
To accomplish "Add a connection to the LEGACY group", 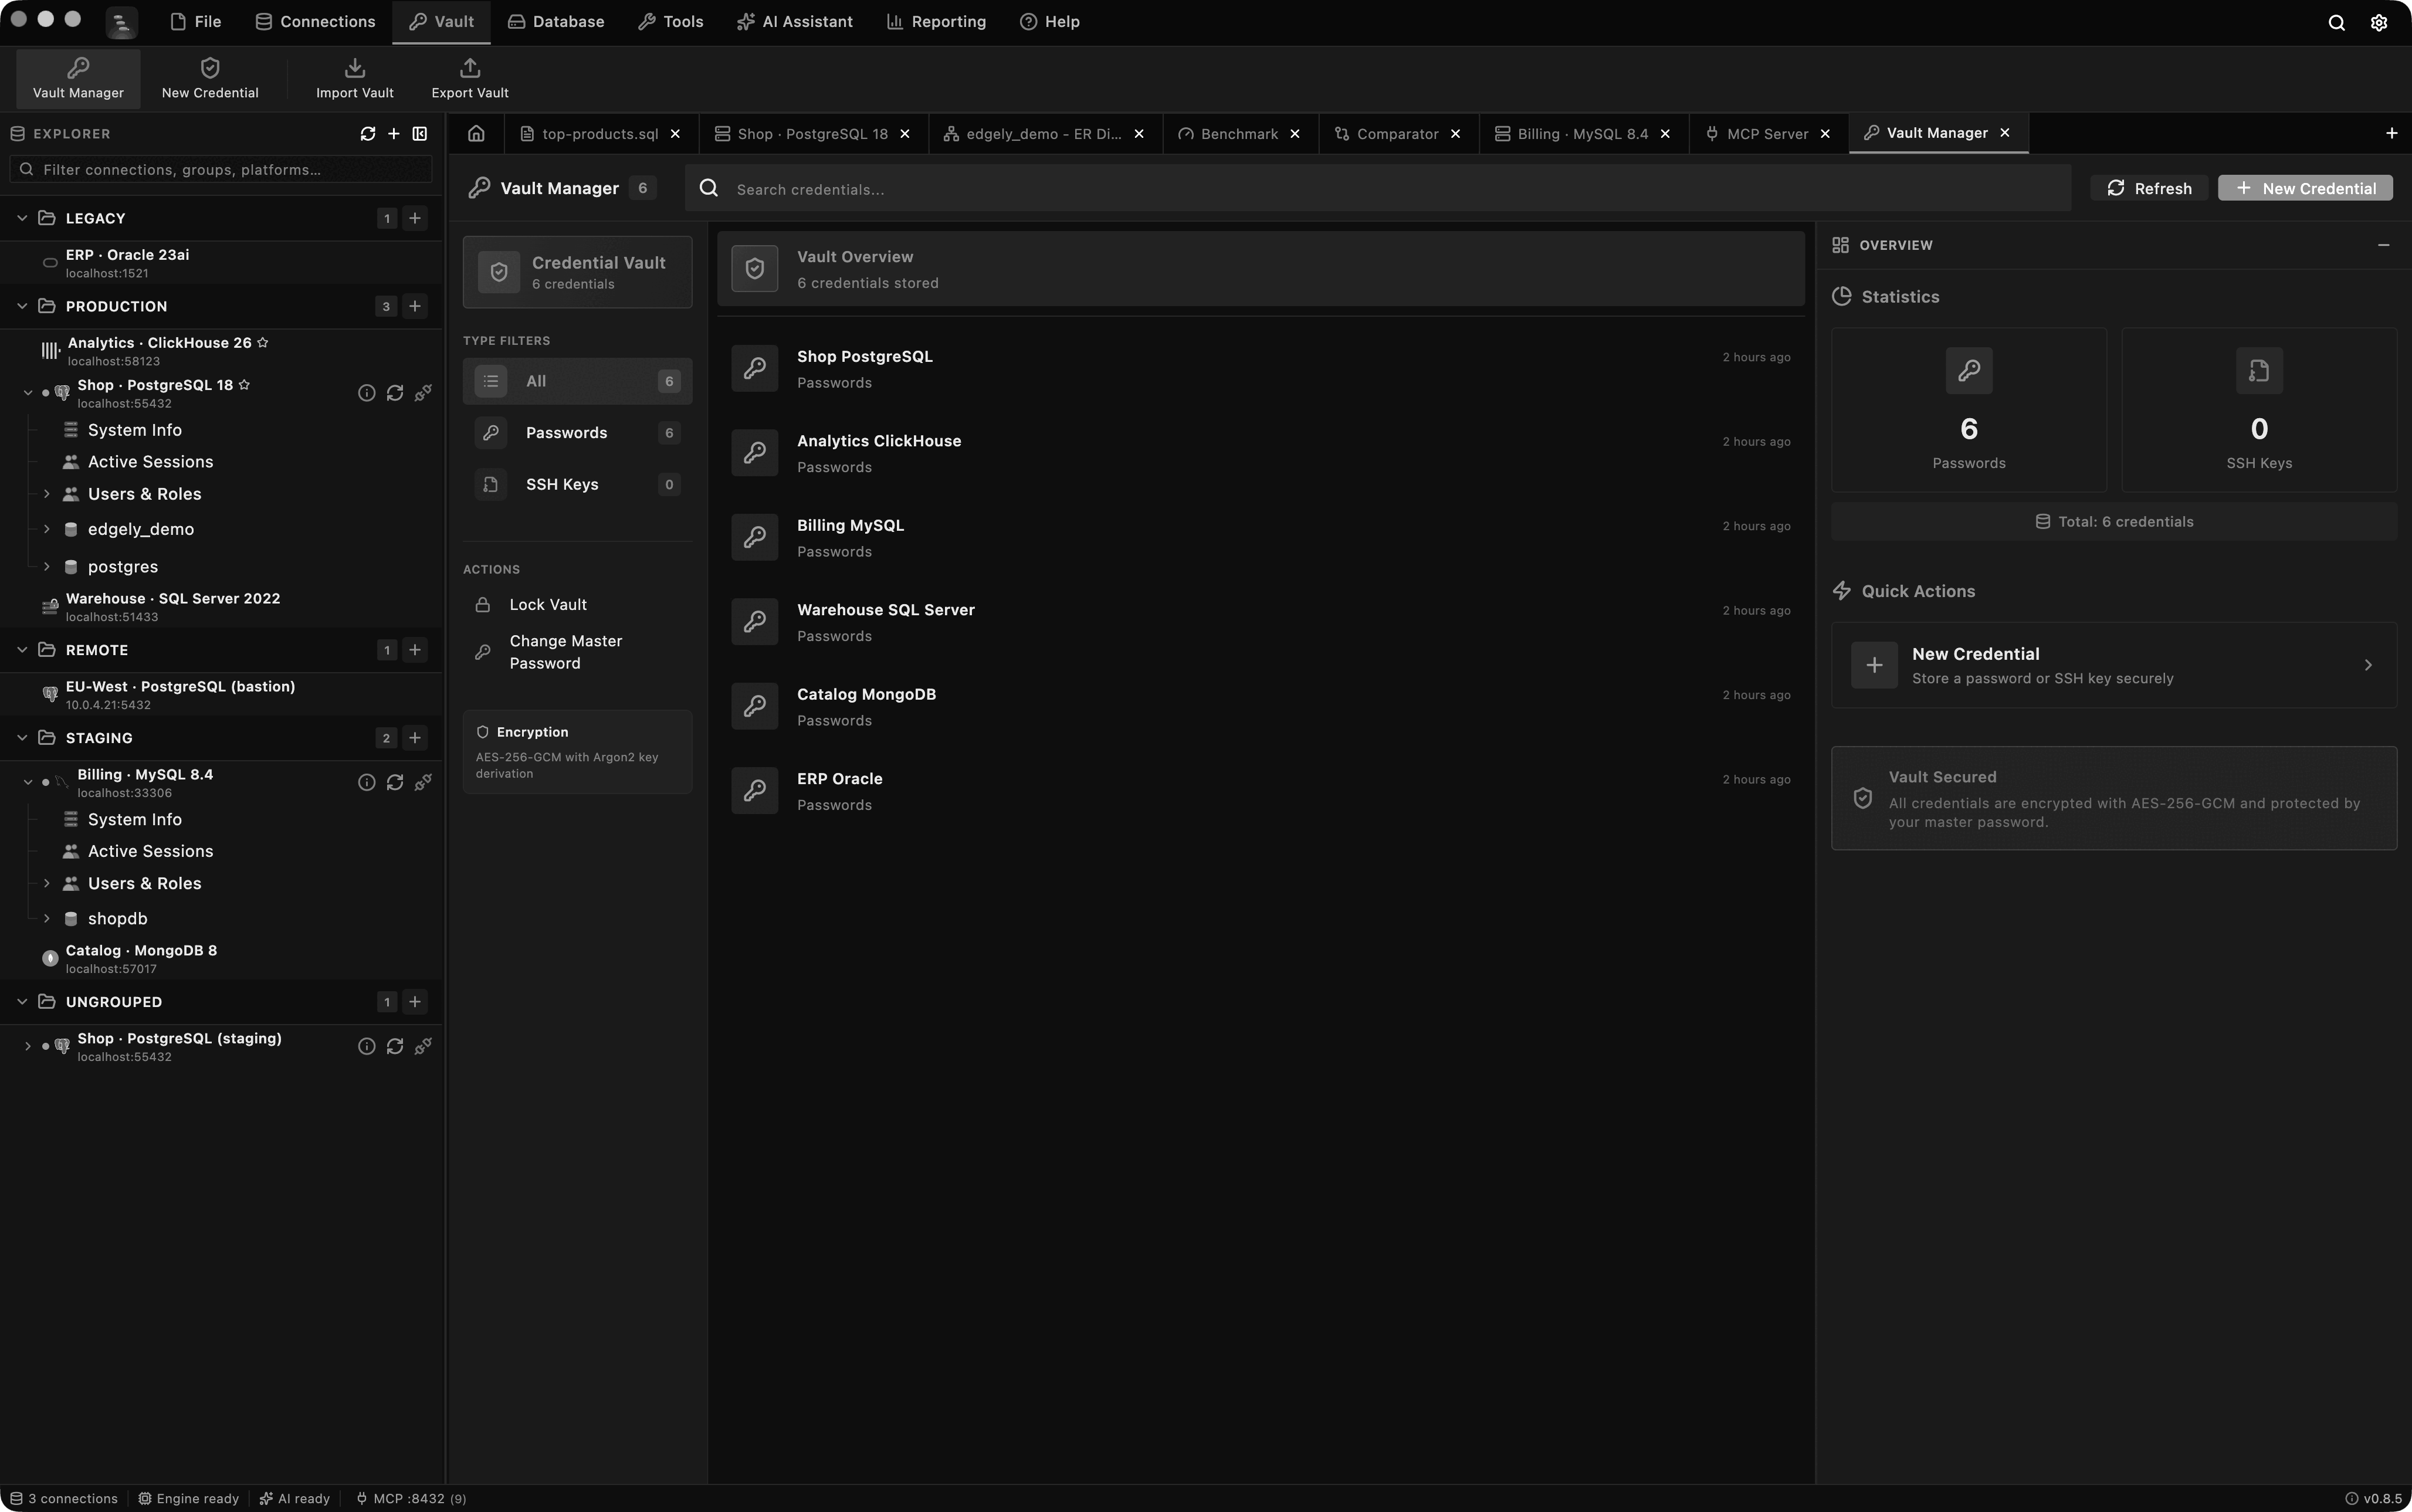I will click(415, 218).
